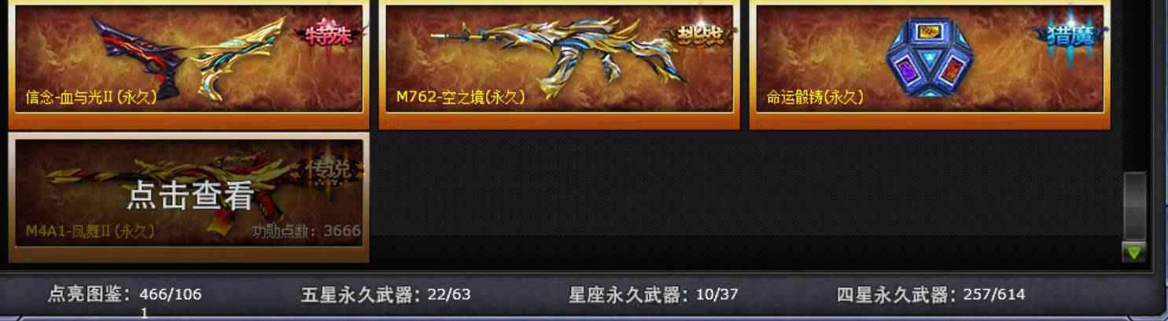Select the 命运骰铸 dice icon
The image size is (1168, 321).
pyautogui.click(x=930, y=58)
